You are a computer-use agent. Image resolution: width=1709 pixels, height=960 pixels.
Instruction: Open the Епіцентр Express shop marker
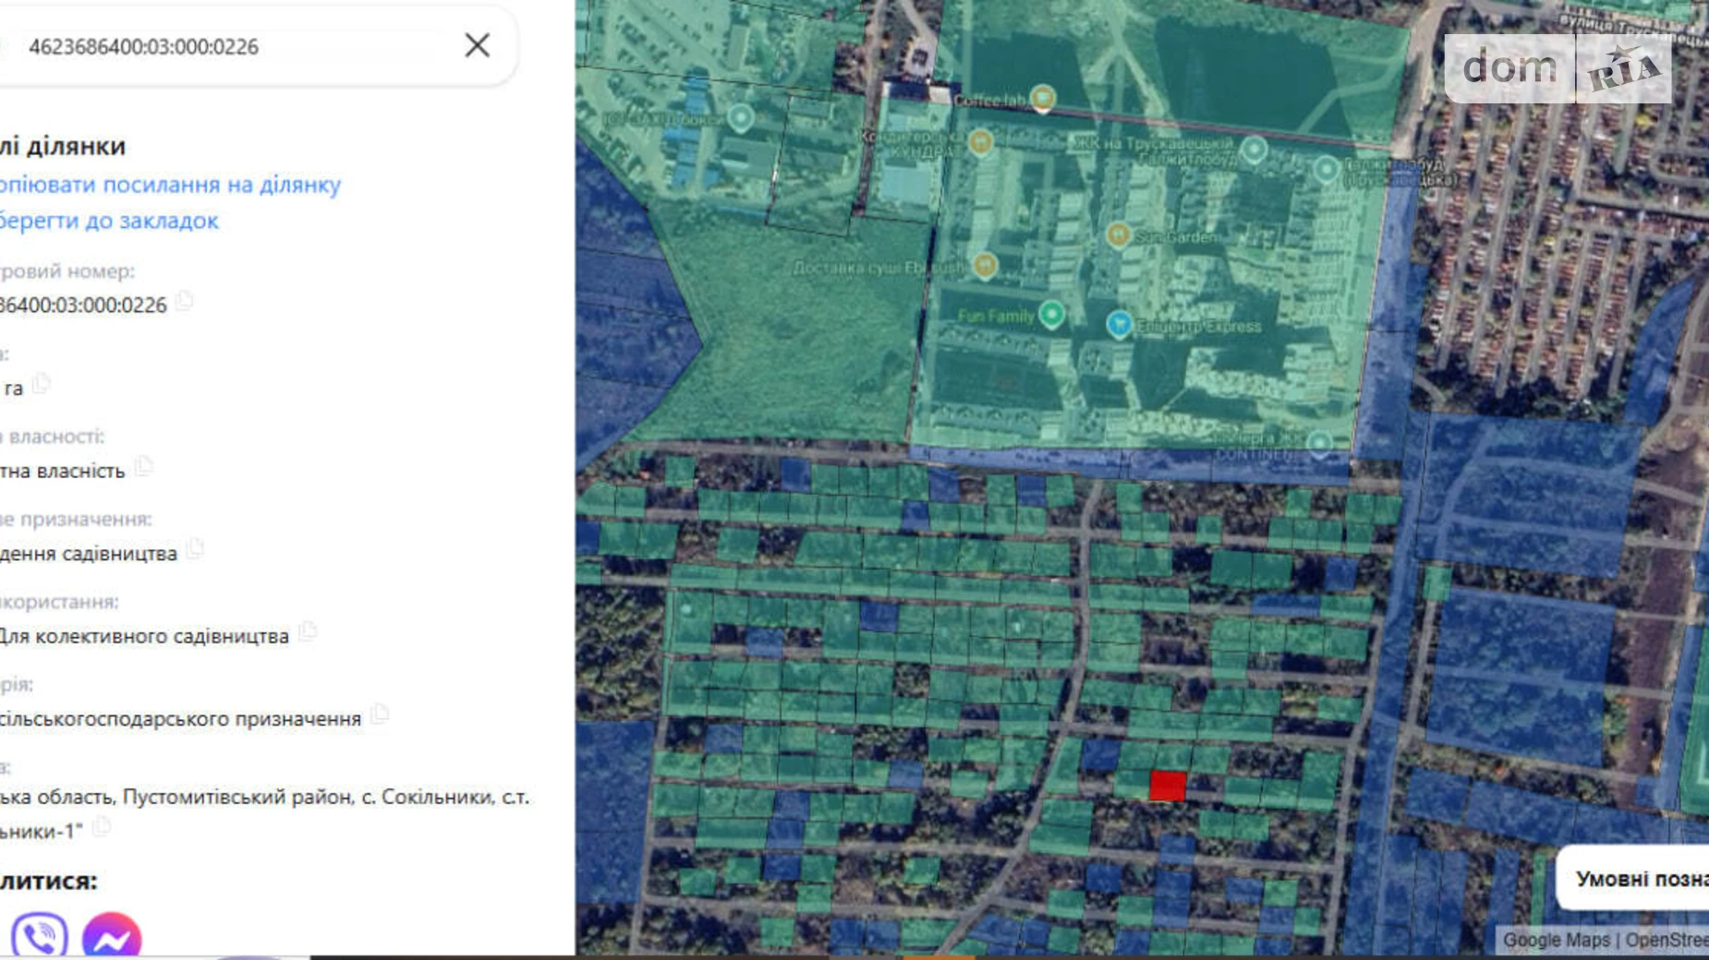coord(1119,324)
